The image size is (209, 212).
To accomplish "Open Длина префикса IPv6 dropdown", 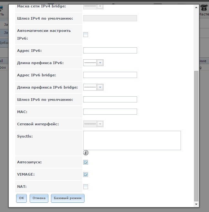I will pyautogui.click(x=93, y=63).
